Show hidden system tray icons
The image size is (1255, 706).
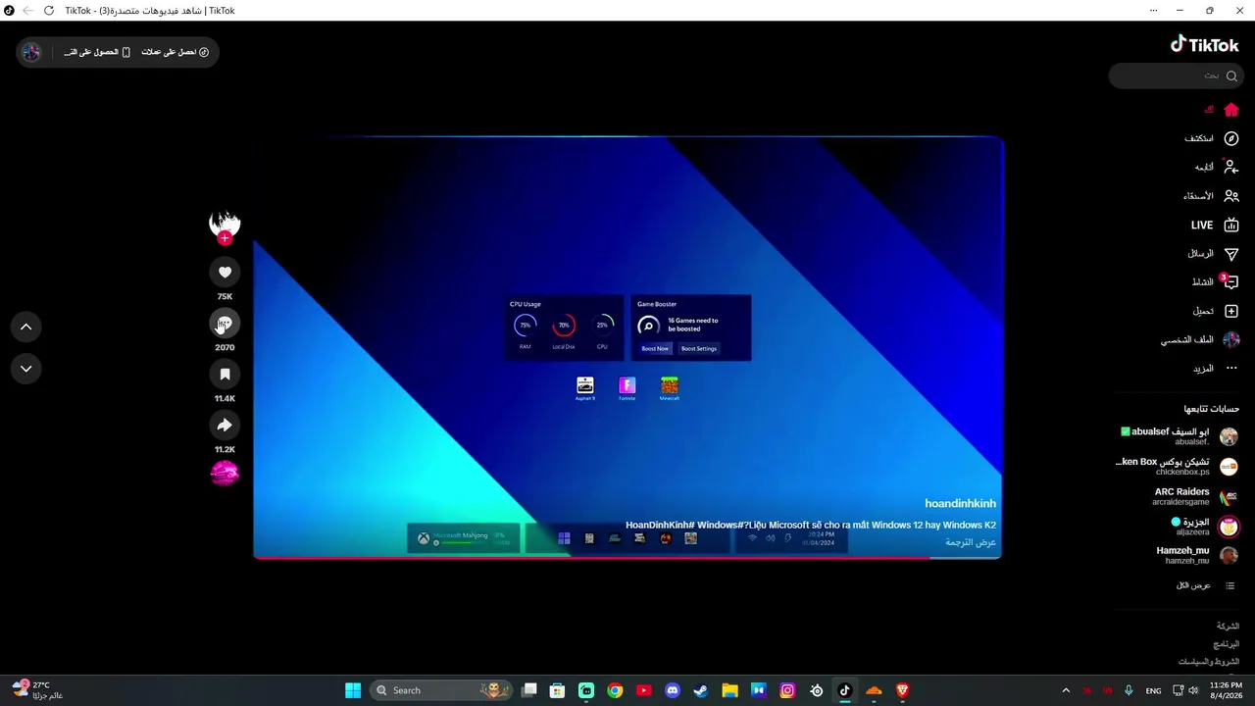point(1066,690)
